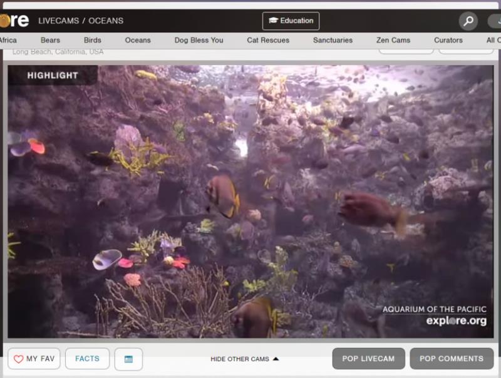Click the HIGHLIGHT label on video
501x378 pixels.
tap(53, 75)
